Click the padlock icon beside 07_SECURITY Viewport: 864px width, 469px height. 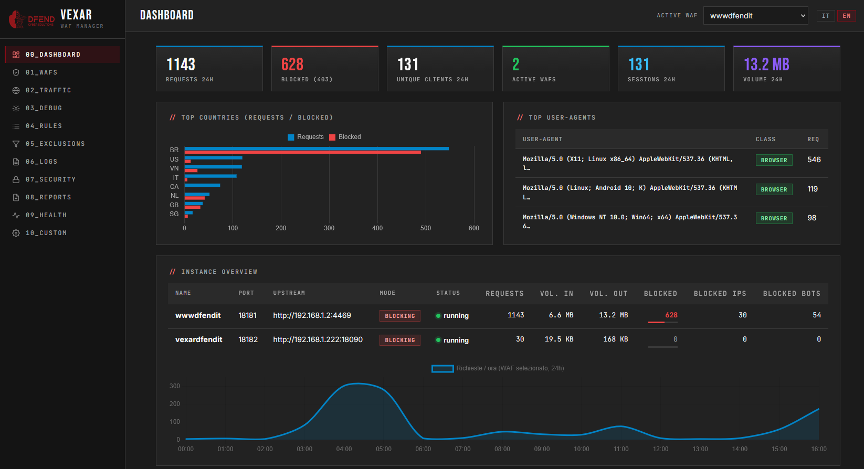(16, 179)
